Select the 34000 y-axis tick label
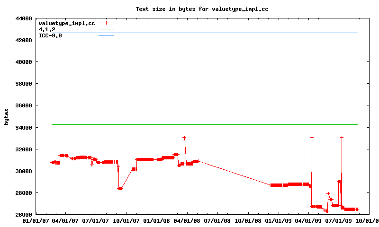Screen dimensions: 379x227 pos(24,128)
